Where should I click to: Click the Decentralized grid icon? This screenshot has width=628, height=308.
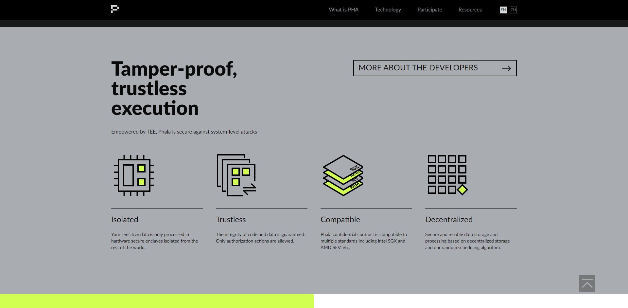point(448,175)
